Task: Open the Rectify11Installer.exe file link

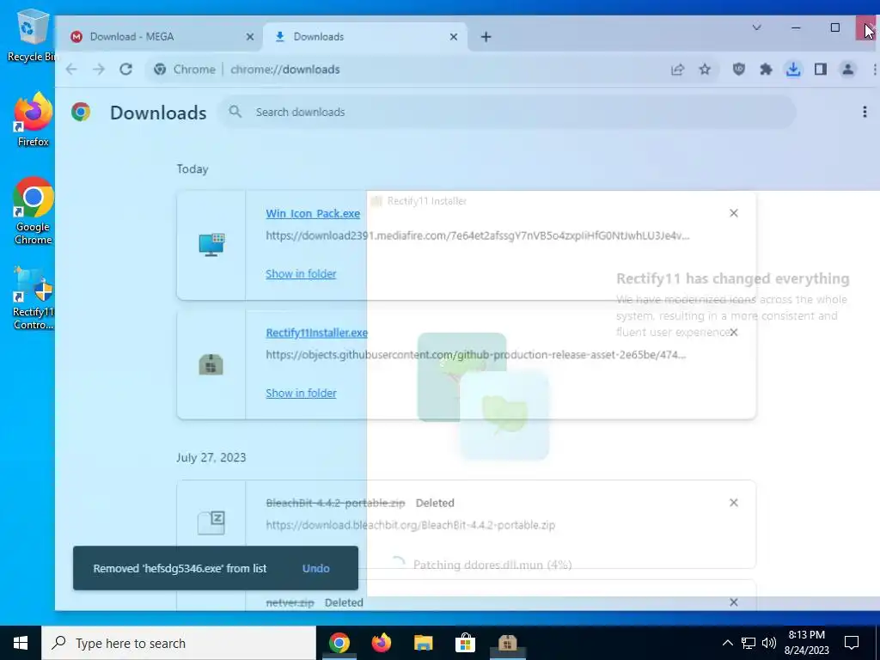Action: (316, 333)
